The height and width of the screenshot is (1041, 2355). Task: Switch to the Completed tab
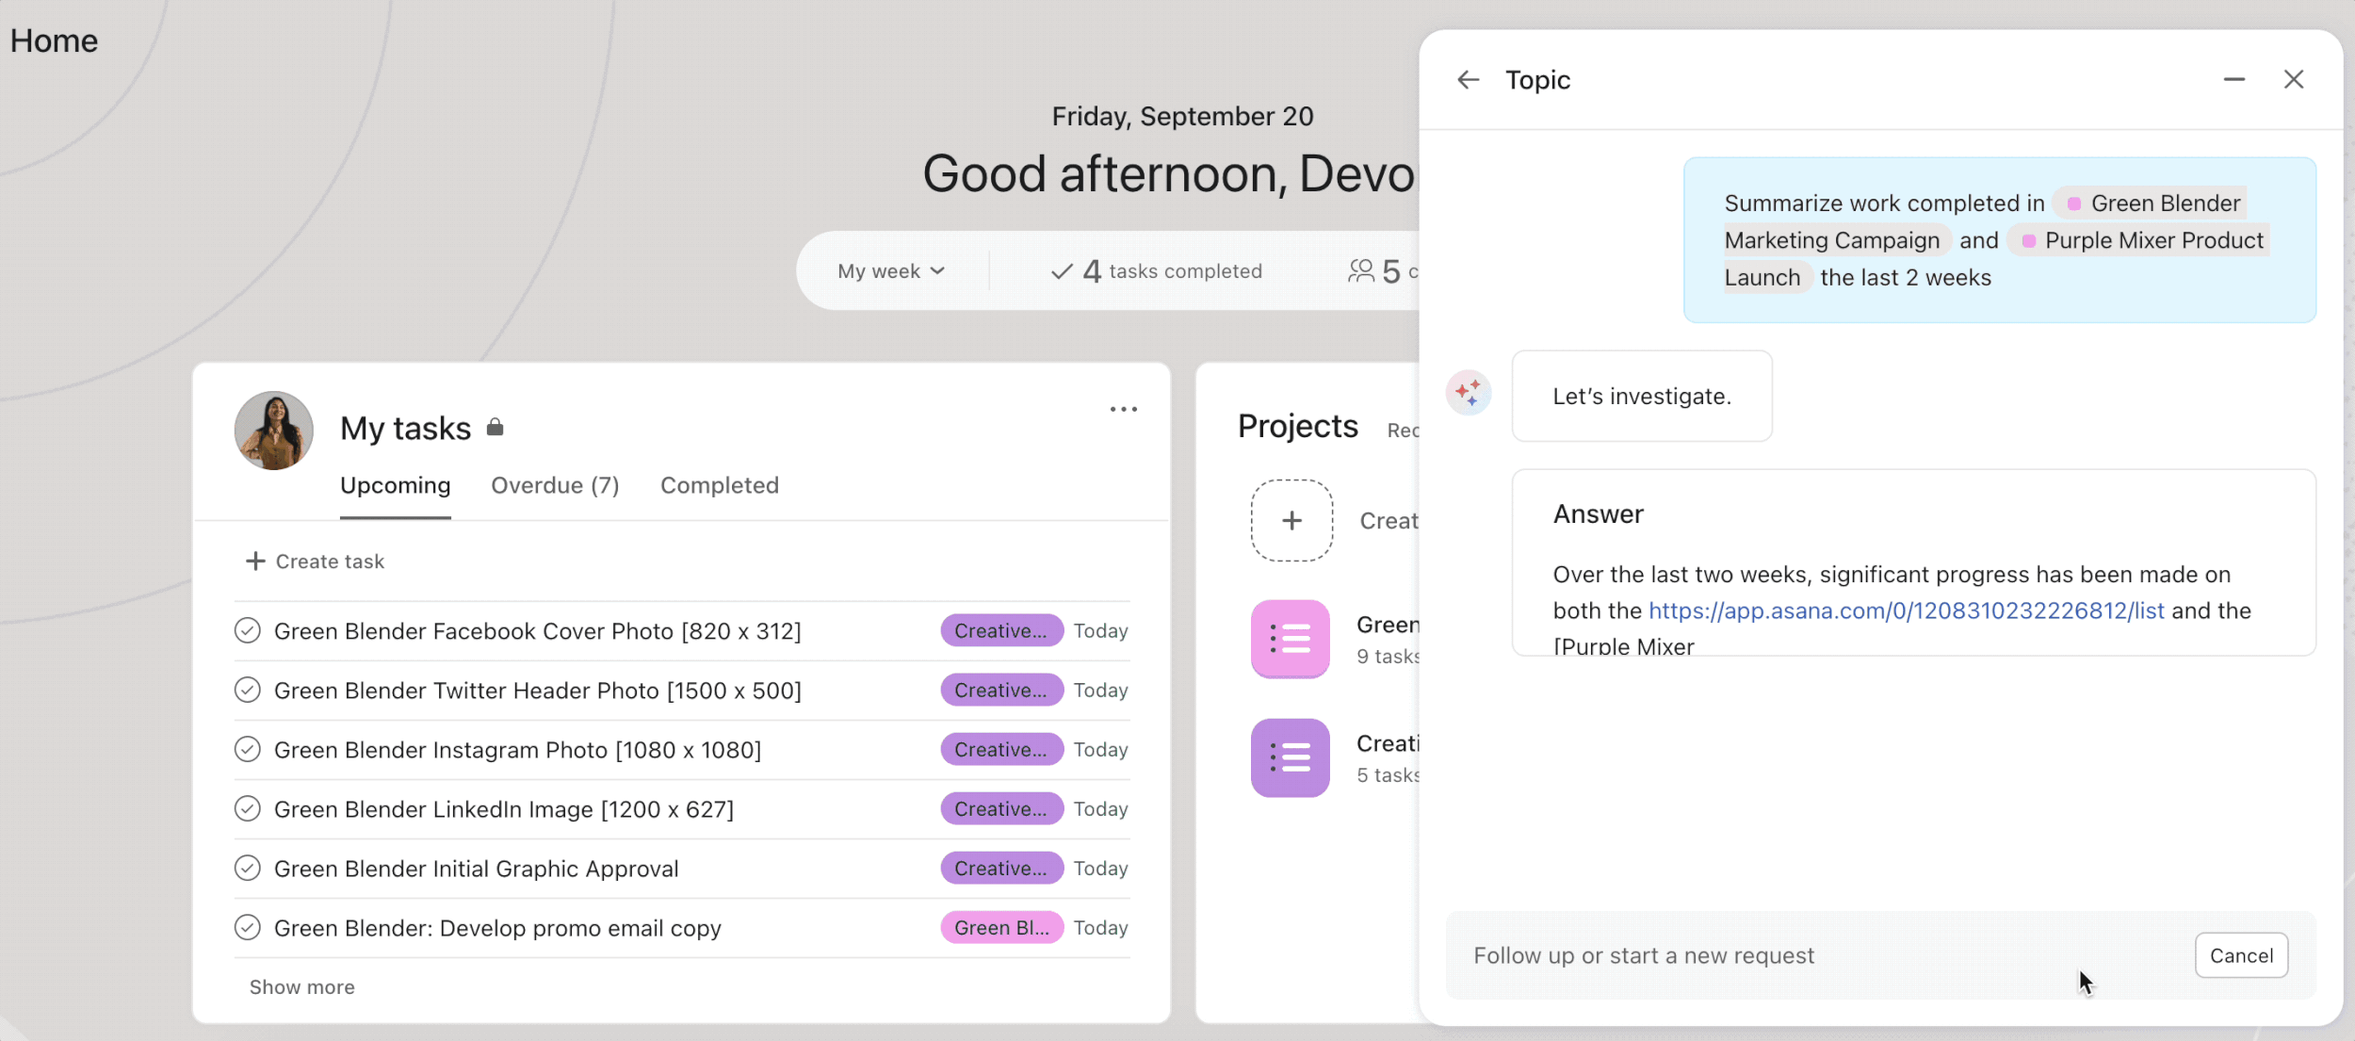pyautogui.click(x=719, y=485)
